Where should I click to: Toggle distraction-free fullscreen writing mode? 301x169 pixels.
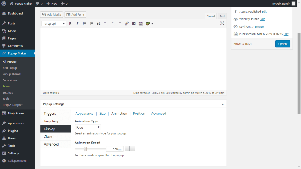223,23
